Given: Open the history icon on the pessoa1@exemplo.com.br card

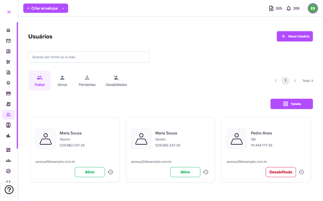Looking at the screenshot, I should [110, 172].
